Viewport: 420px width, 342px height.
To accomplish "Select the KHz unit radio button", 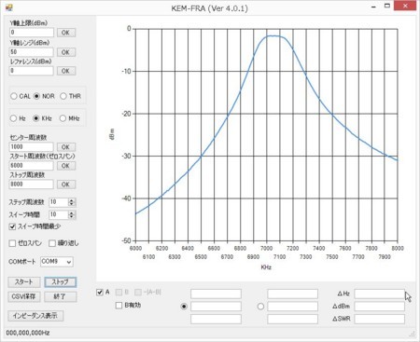I will point(36,118).
